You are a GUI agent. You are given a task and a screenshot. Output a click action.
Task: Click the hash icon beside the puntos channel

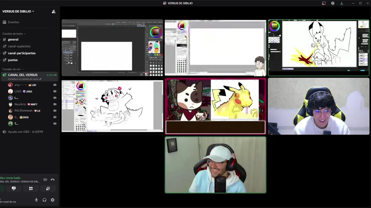point(4,60)
